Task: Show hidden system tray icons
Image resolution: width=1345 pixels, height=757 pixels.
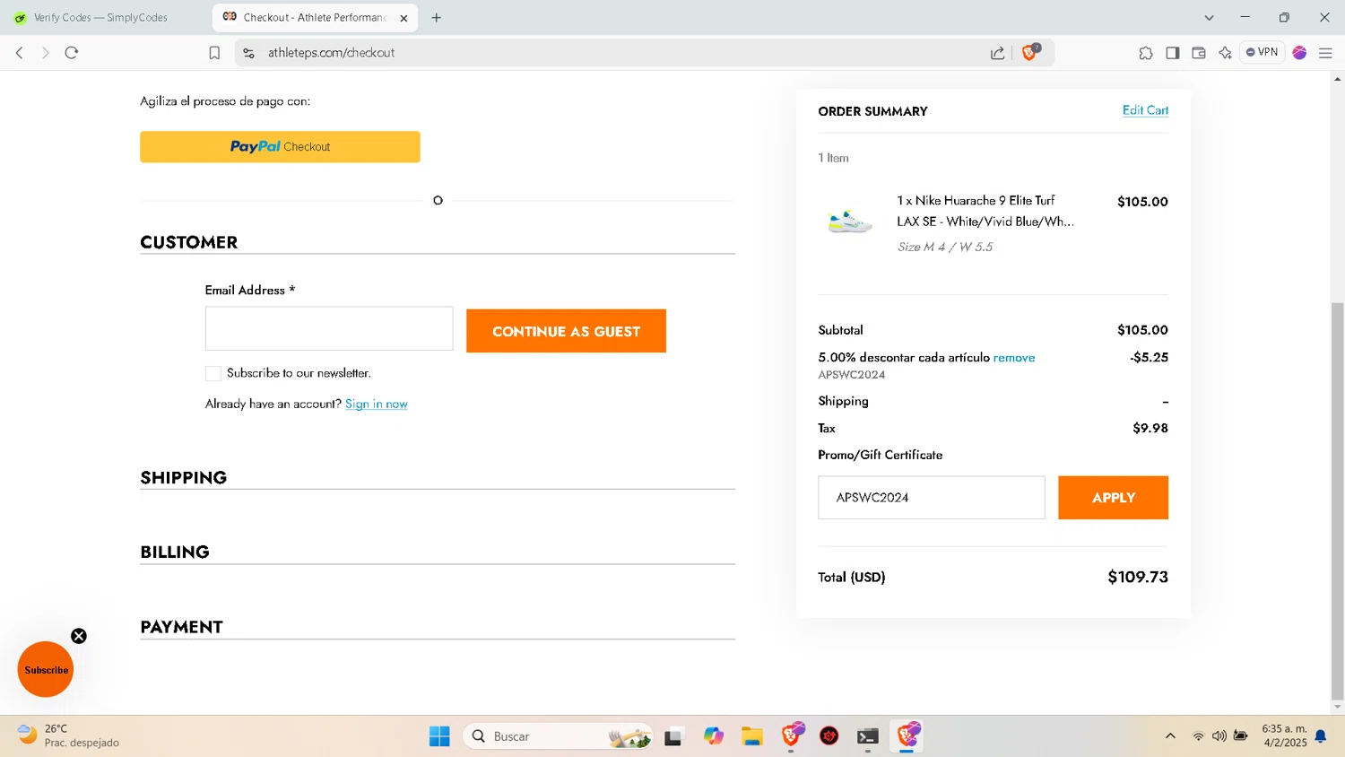Action: [x=1170, y=736]
